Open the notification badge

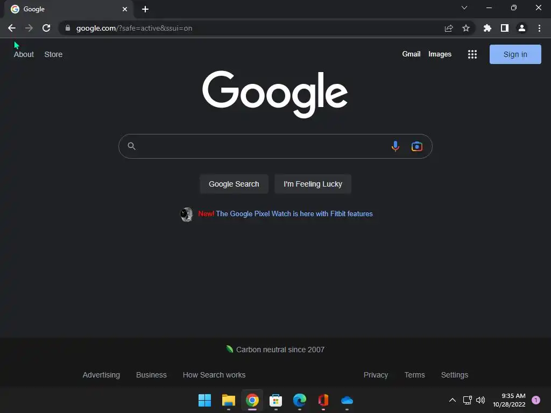point(536,400)
